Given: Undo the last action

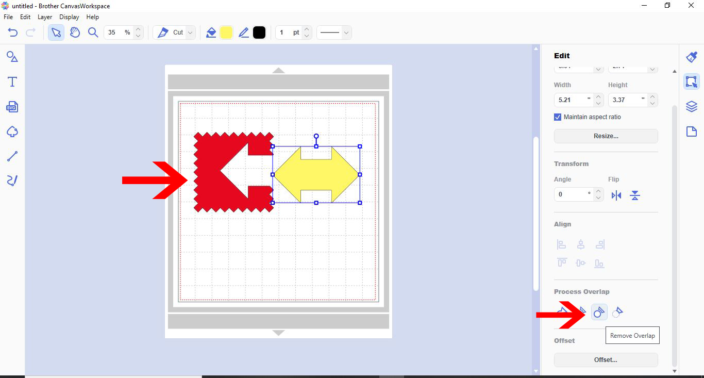Looking at the screenshot, I should pos(13,32).
